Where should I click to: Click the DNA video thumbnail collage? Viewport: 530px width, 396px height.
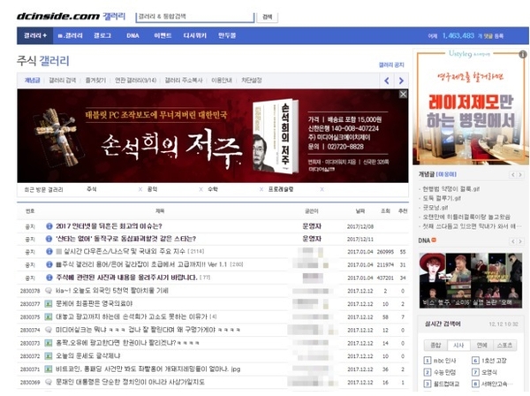point(471,280)
